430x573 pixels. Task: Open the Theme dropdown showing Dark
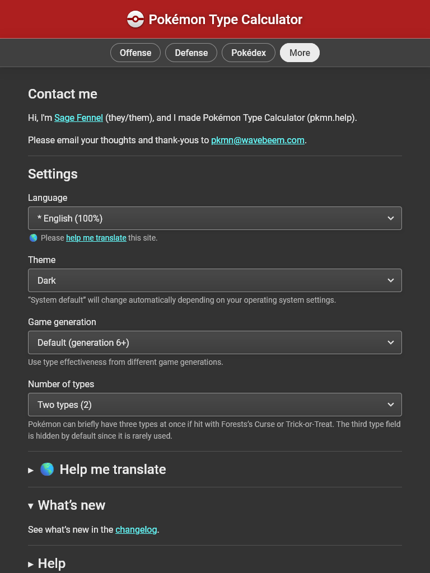pos(215,280)
